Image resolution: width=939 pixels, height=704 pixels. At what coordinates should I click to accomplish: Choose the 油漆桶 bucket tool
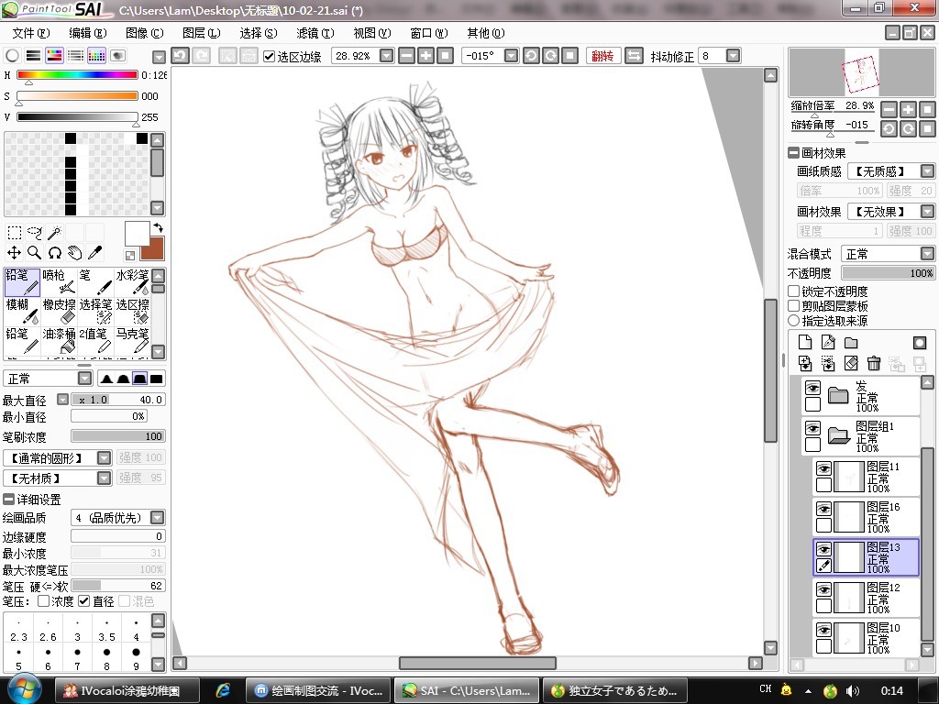click(59, 341)
